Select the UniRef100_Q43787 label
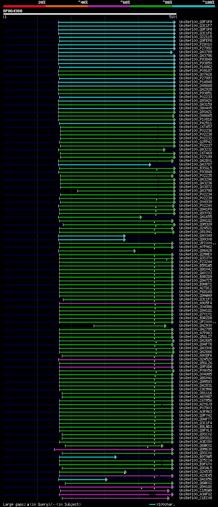218x507 pixels. pos(196,165)
